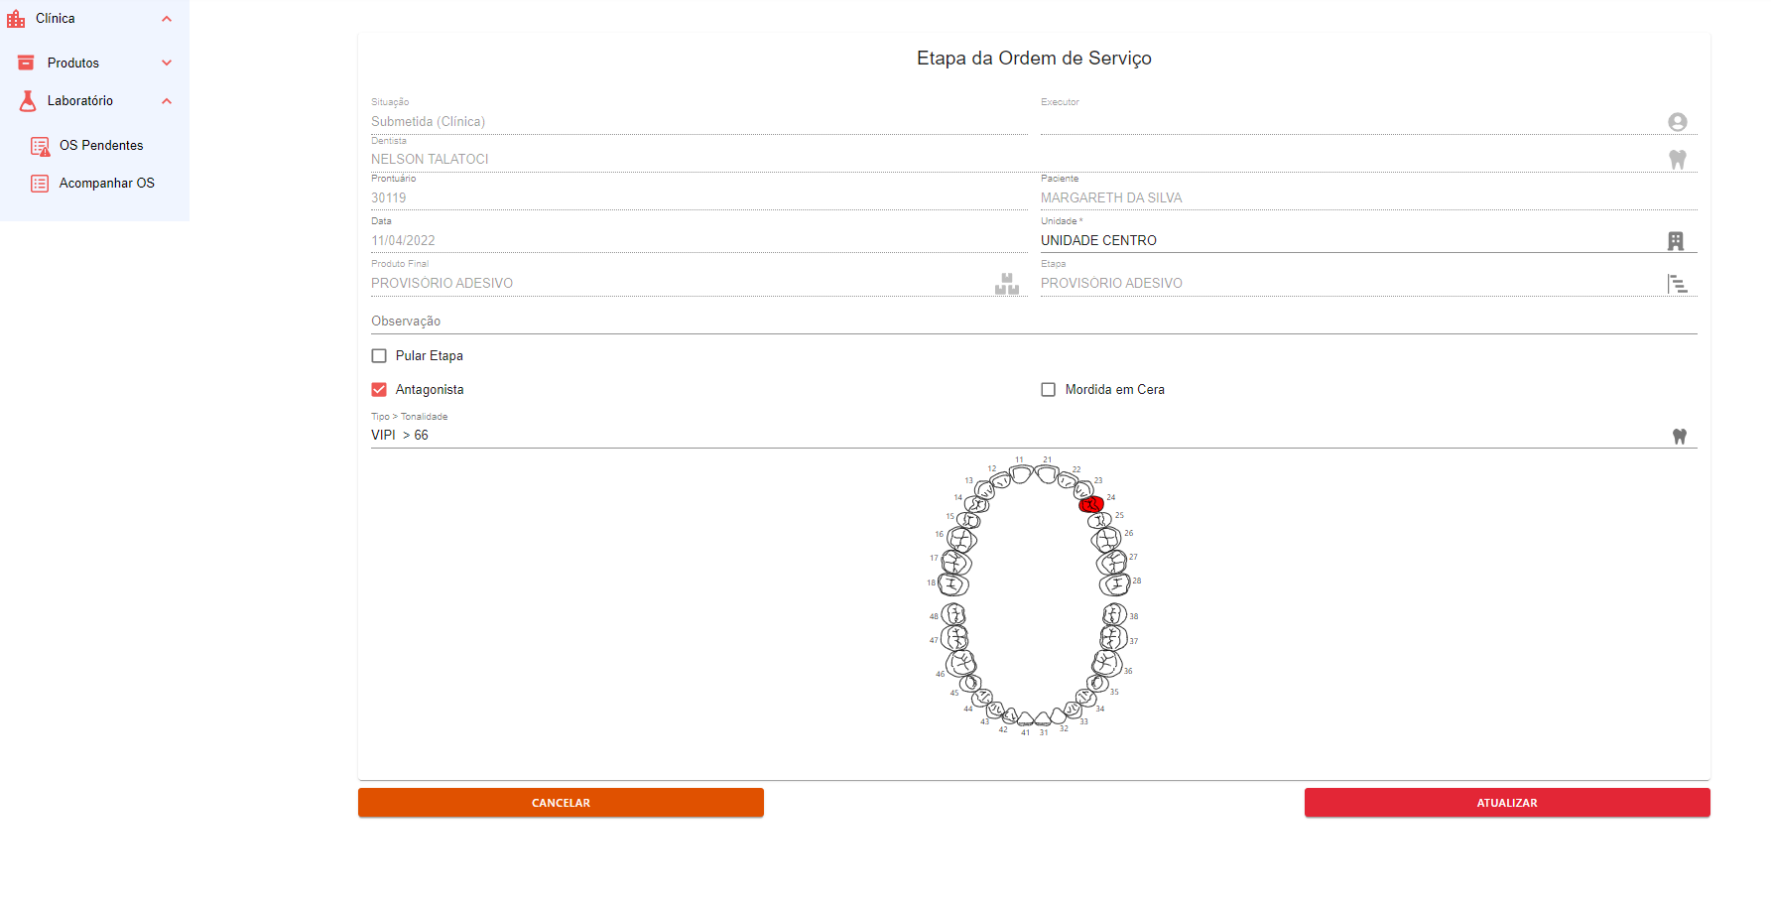
Task: Click the OS Pendentes document icon
Action: [x=40, y=147]
